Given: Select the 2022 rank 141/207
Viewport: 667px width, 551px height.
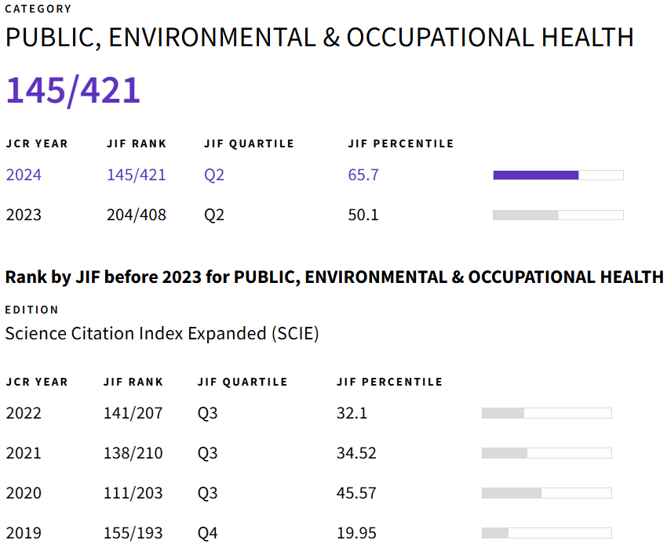Looking at the screenshot, I should pyautogui.click(x=133, y=413).
